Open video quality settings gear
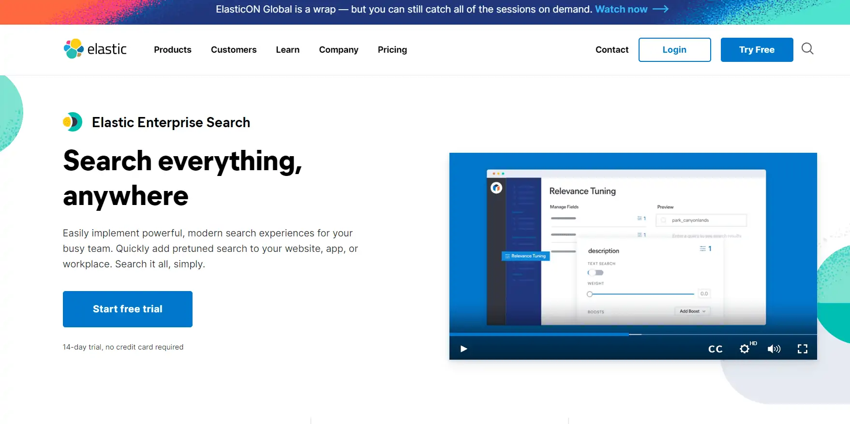This screenshot has height=424, width=850. click(x=745, y=349)
